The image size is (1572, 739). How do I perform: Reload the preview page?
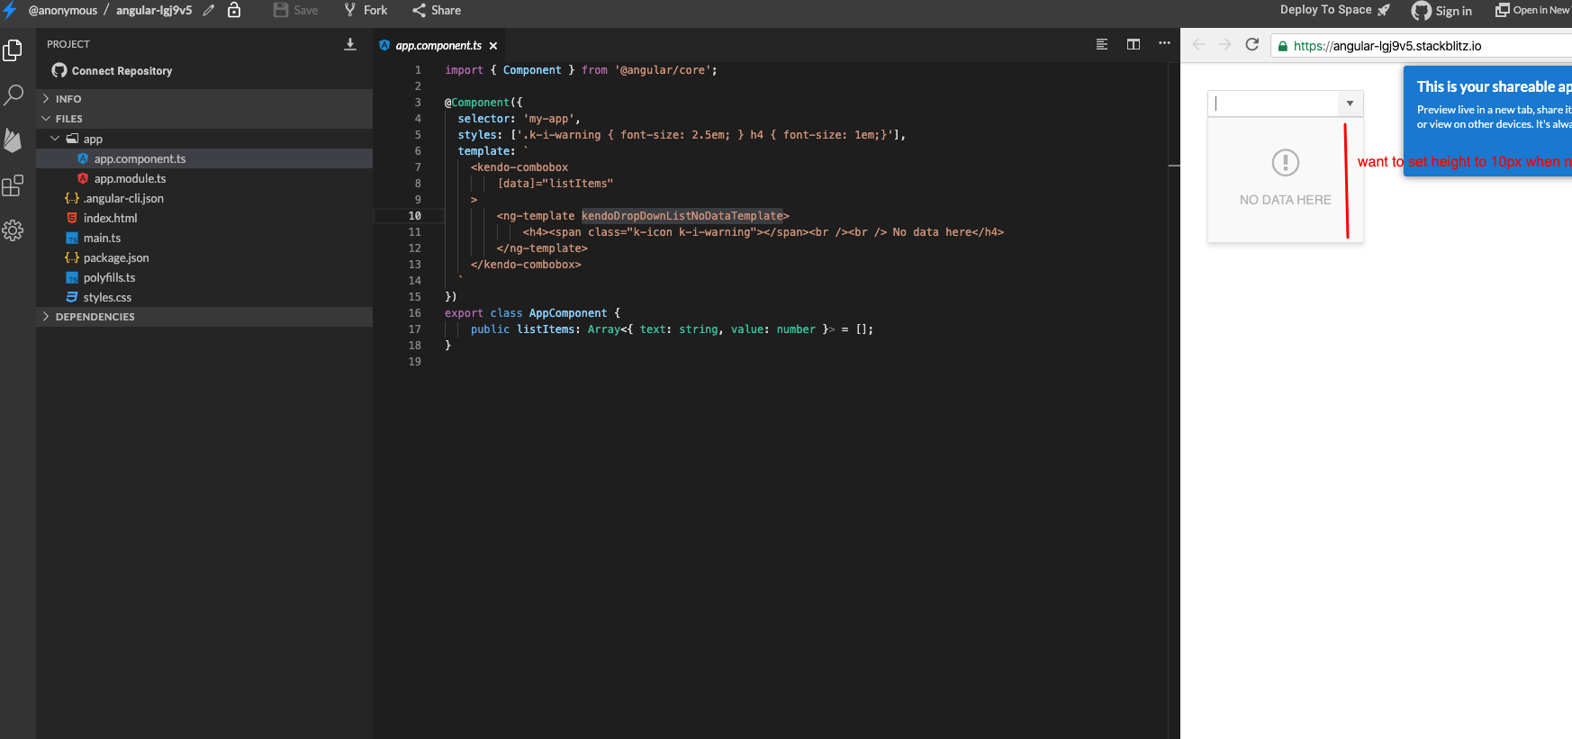[1251, 45]
